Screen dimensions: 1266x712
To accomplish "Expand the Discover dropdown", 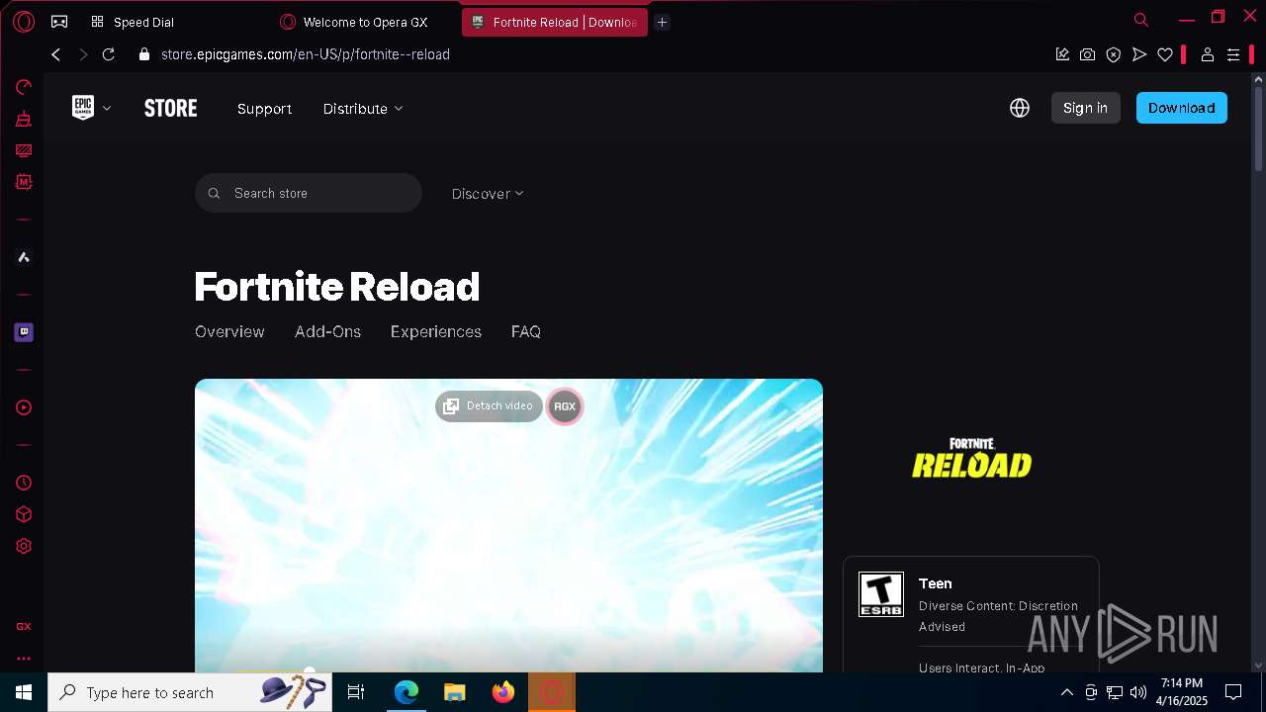I will (x=488, y=194).
